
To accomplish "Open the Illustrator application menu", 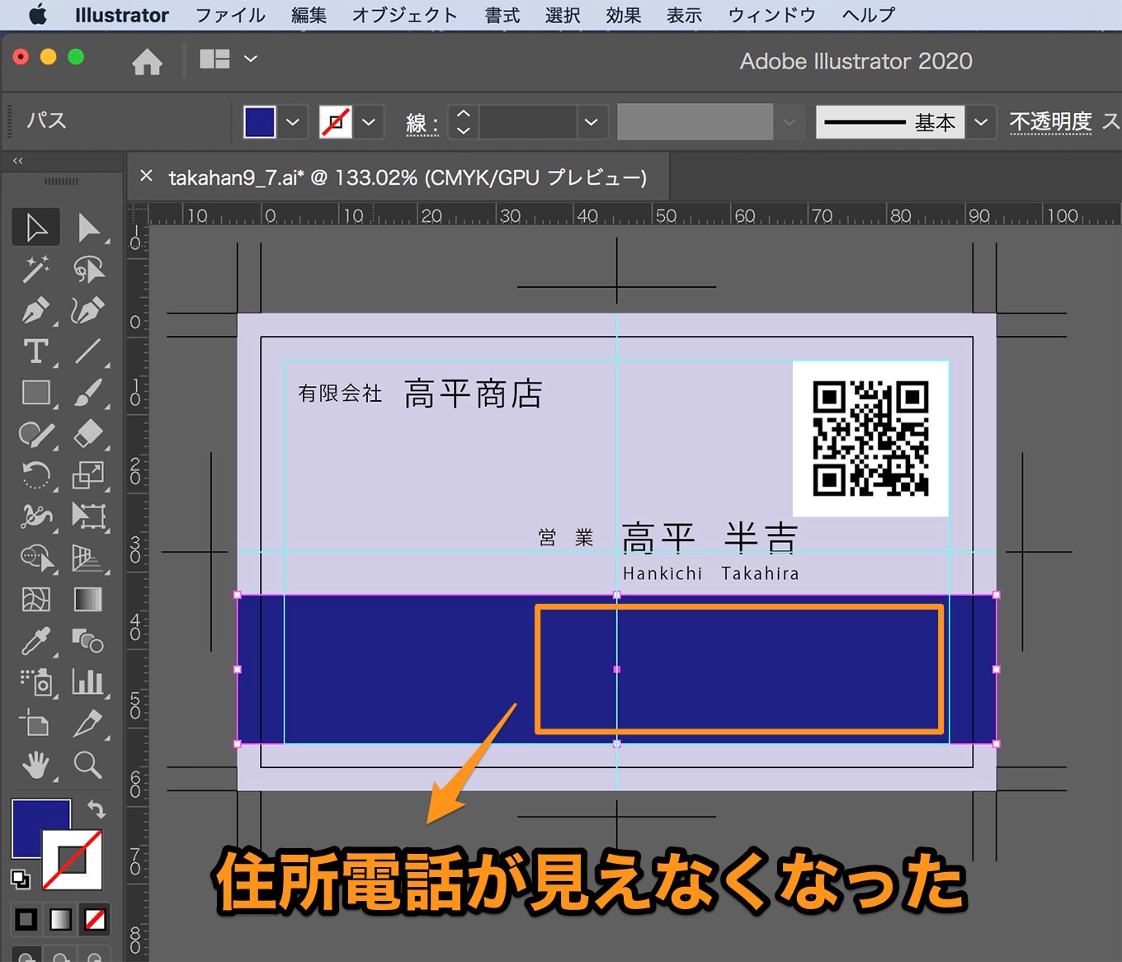I will coord(121,15).
